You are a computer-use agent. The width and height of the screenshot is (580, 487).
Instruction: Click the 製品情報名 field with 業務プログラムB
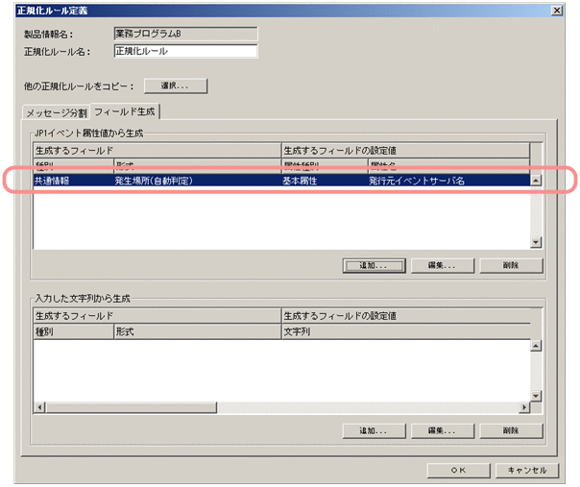pos(185,34)
